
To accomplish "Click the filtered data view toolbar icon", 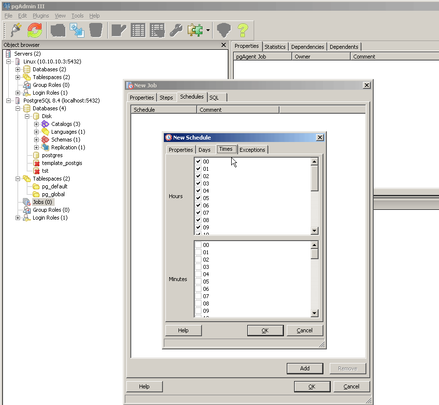I will 158,30.
